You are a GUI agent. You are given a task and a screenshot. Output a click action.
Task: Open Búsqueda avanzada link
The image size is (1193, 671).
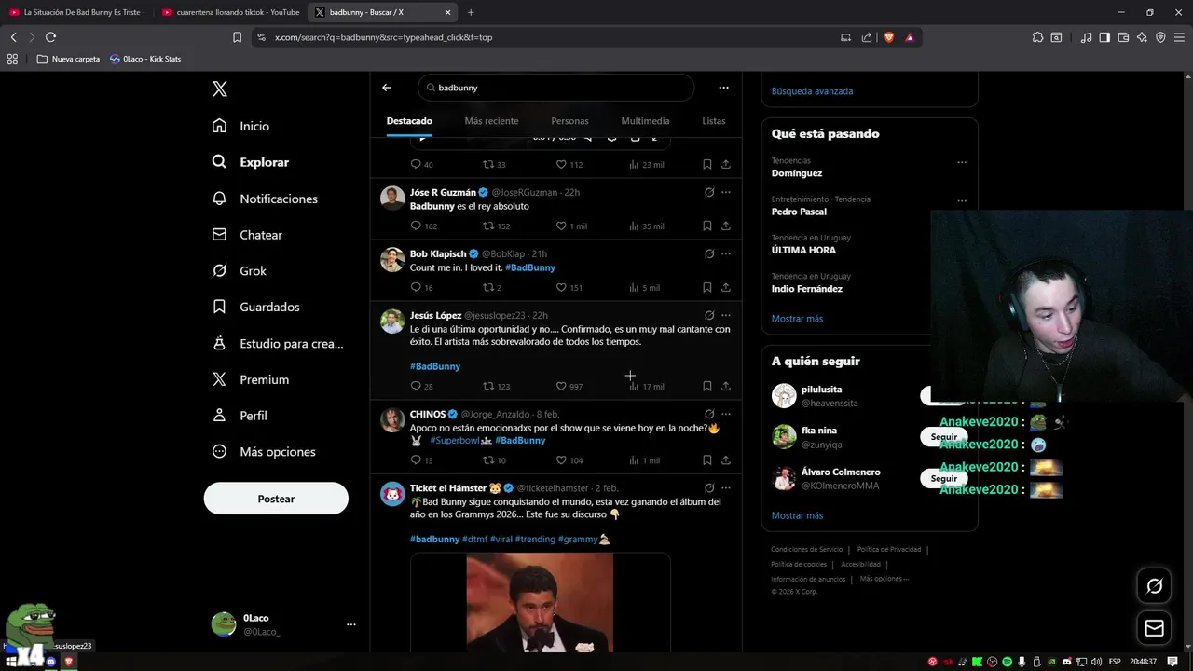click(x=812, y=91)
